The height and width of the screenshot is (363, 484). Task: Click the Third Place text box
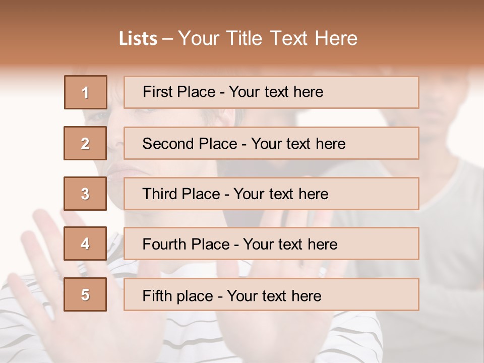tap(271, 194)
